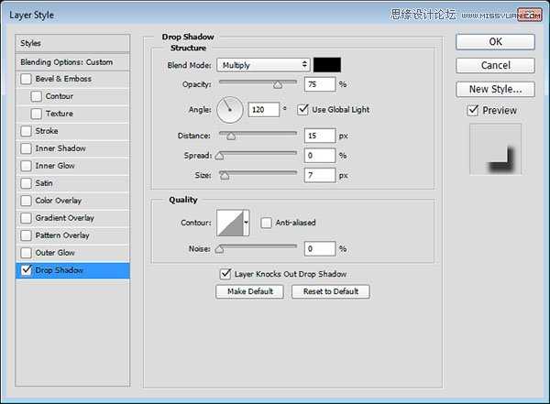Click the black shadow color swatch
The width and height of the screenshot is (550, 404).
coord(327,65)
